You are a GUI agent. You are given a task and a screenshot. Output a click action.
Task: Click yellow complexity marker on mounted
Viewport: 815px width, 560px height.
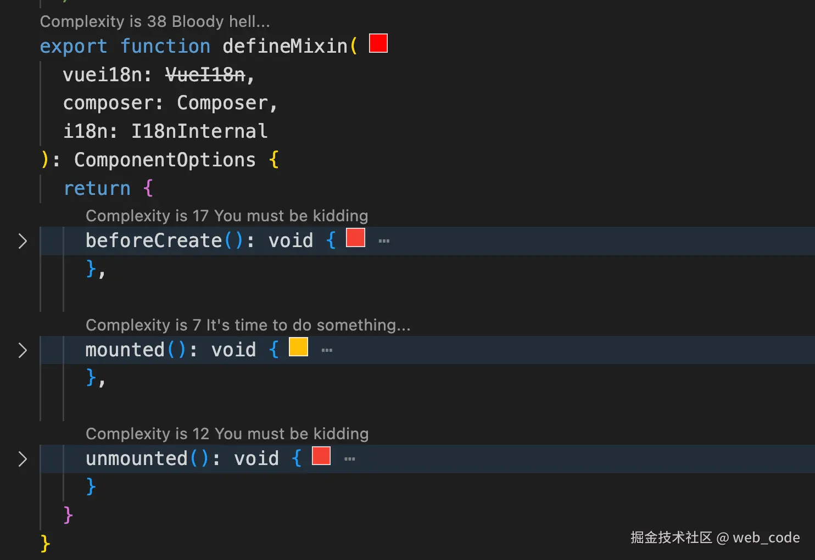[x=298, y=347]
